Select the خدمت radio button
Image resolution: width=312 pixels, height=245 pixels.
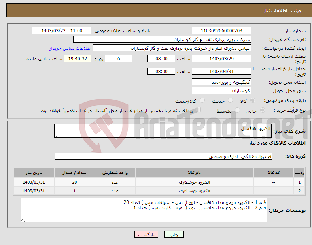tap(230, 100)
